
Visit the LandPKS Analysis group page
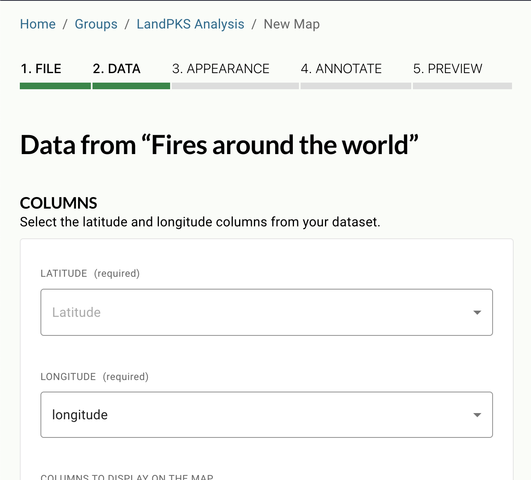pos(190,24)
